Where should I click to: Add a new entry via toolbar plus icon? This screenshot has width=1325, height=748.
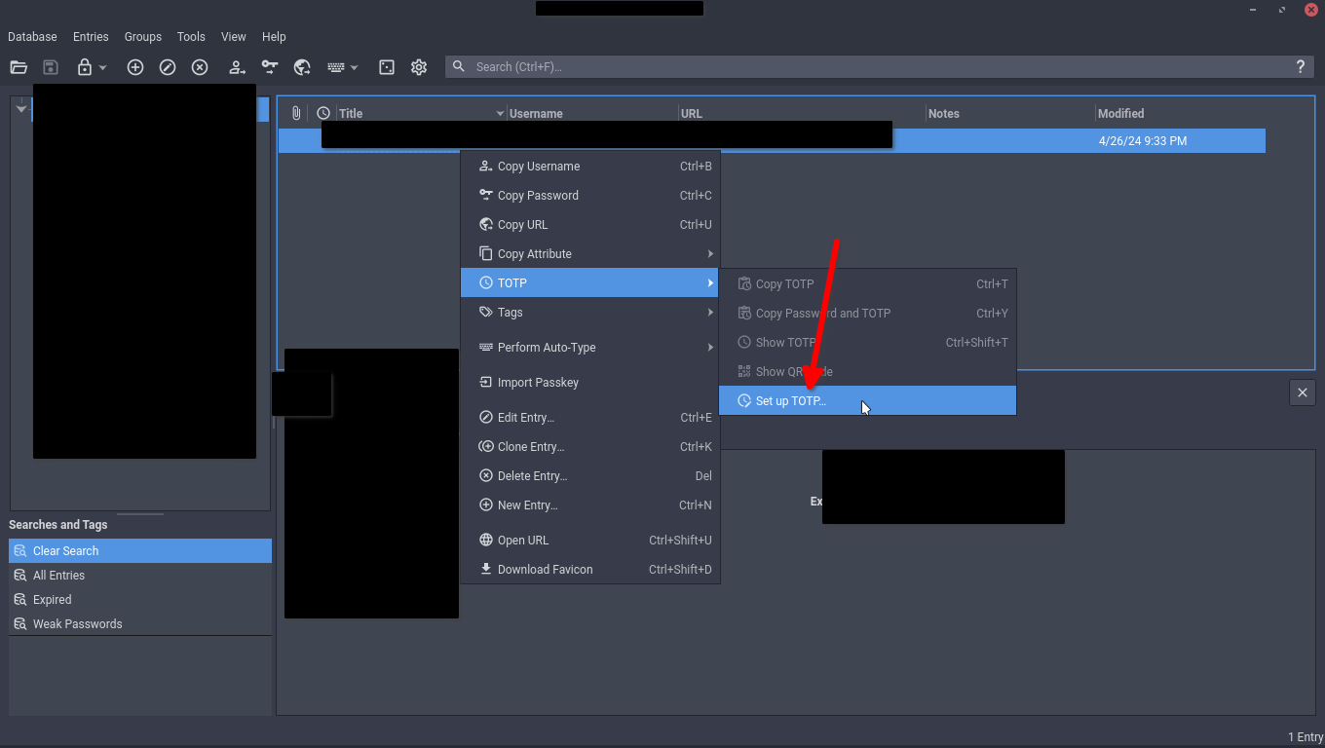(135, 67)
